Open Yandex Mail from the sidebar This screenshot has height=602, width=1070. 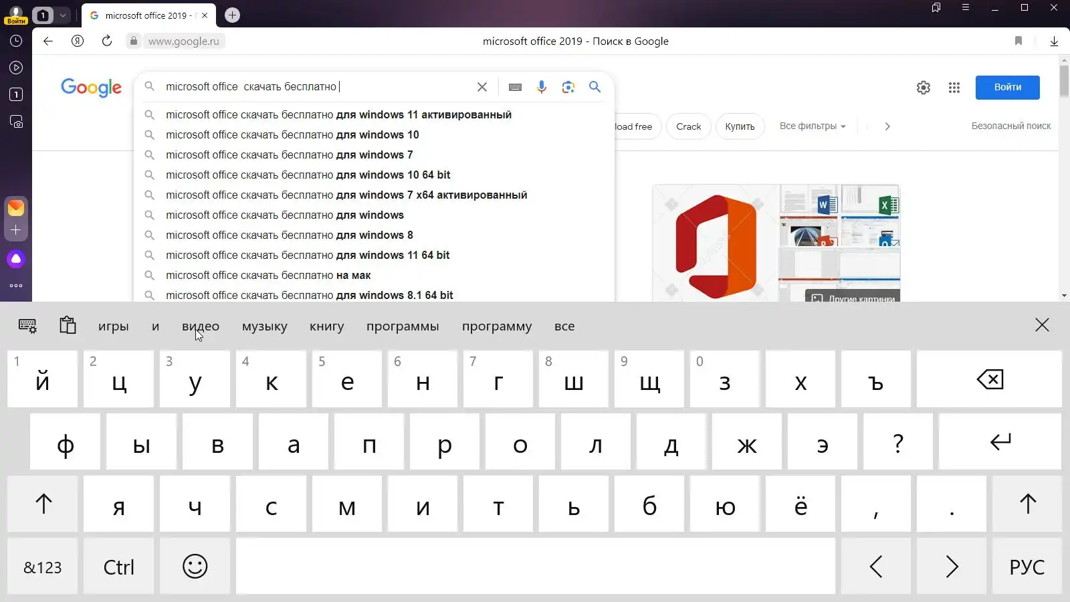click(x=16, y=207)
